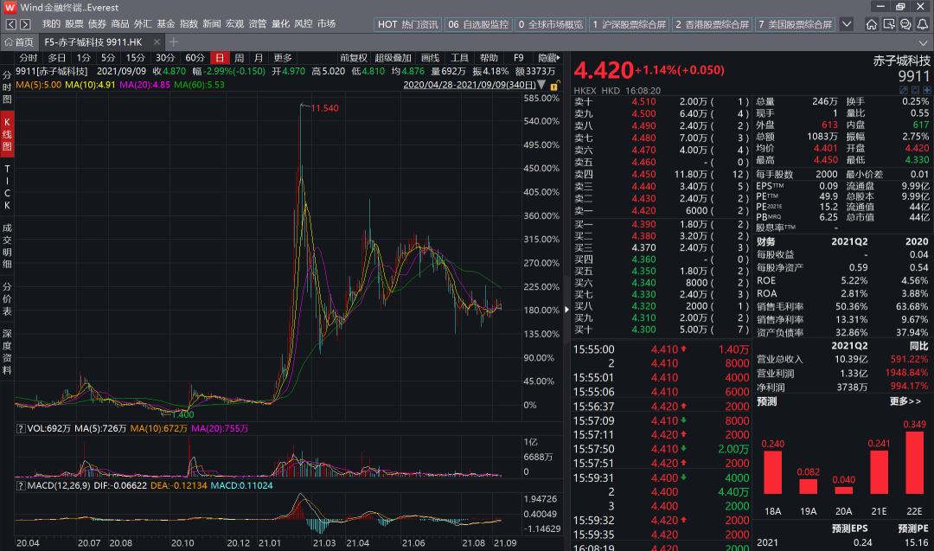Switch chart to 周 weekly period
This screenshot has height=551, width=934.
[x=239, y=58]
